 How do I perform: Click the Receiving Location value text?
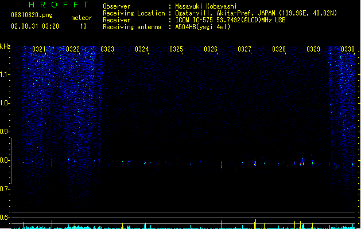pos(256,13)
